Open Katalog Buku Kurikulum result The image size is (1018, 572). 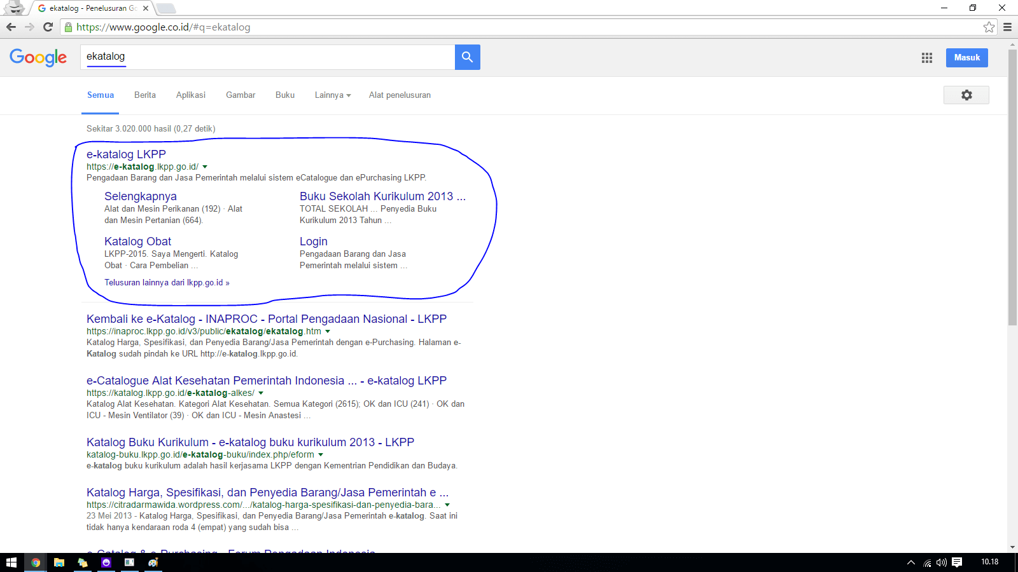(250, 442)
